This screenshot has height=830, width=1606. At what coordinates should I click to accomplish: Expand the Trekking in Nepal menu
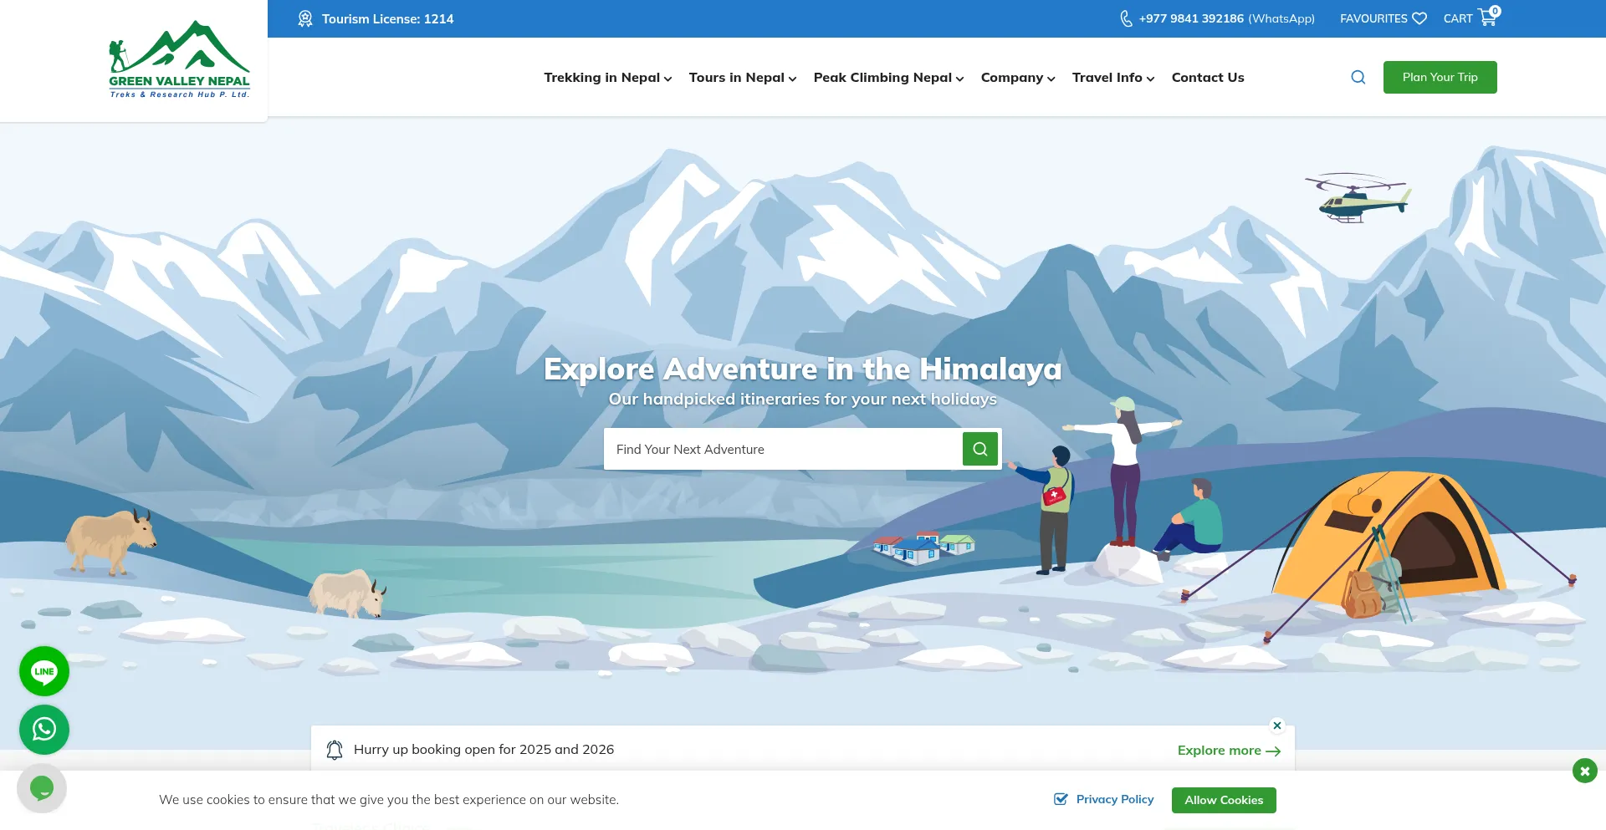click(x=608, y=78)
